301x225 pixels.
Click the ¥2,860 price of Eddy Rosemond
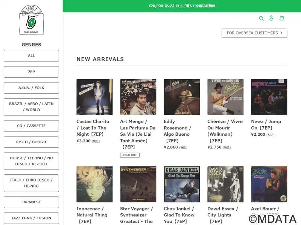(x=171, y=147)
